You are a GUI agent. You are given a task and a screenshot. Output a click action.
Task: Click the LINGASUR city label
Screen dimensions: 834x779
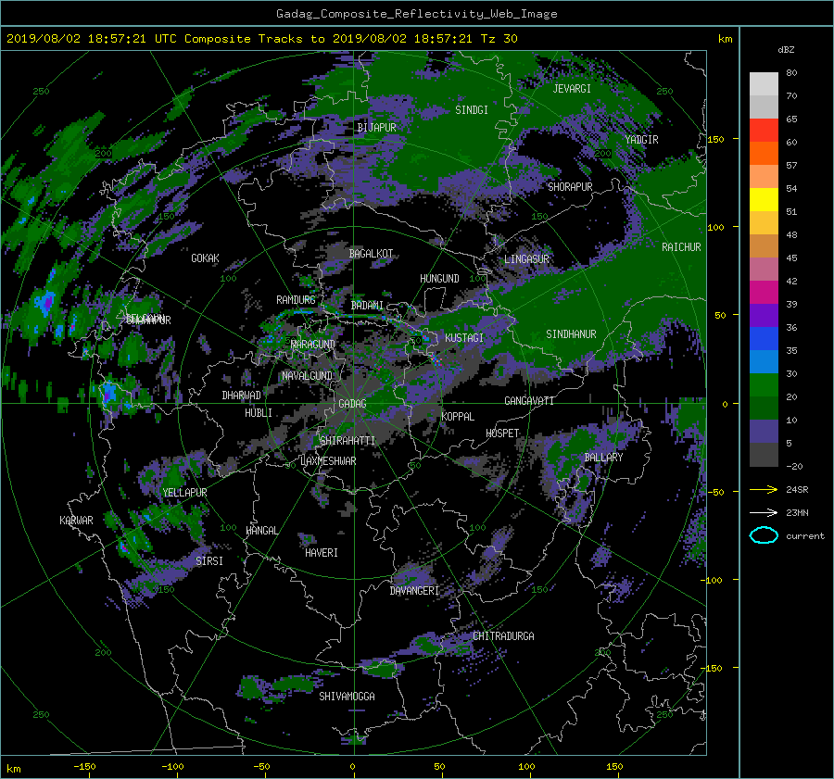526,259
